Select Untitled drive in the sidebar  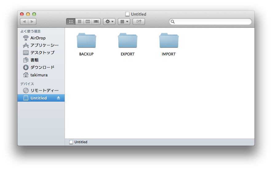pyautogui.click(x=41, y=98)
